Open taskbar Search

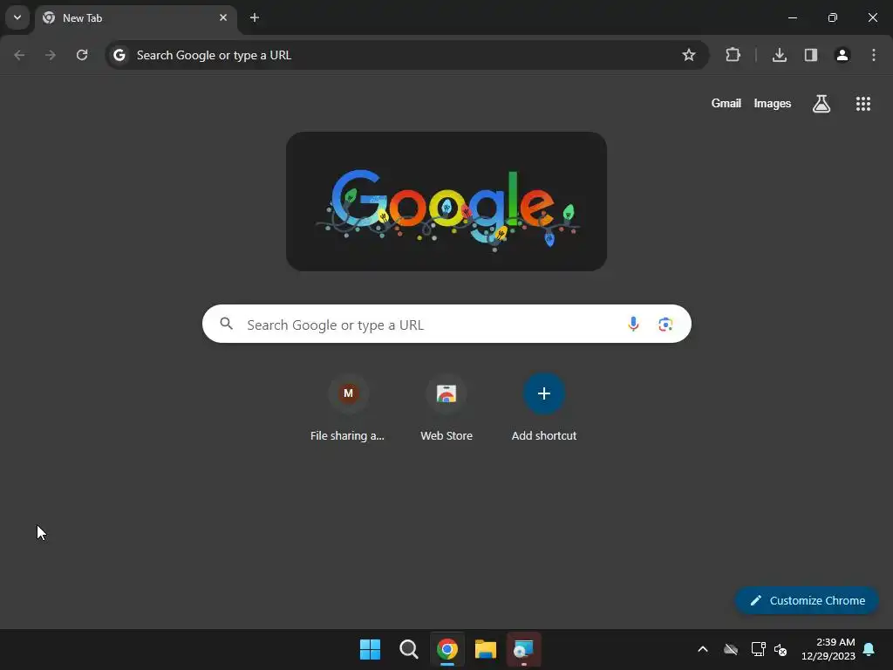click(x=408, y=649)
